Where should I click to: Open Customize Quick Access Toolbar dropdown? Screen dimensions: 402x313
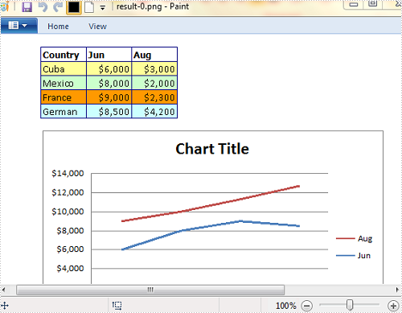coord(102,8)
